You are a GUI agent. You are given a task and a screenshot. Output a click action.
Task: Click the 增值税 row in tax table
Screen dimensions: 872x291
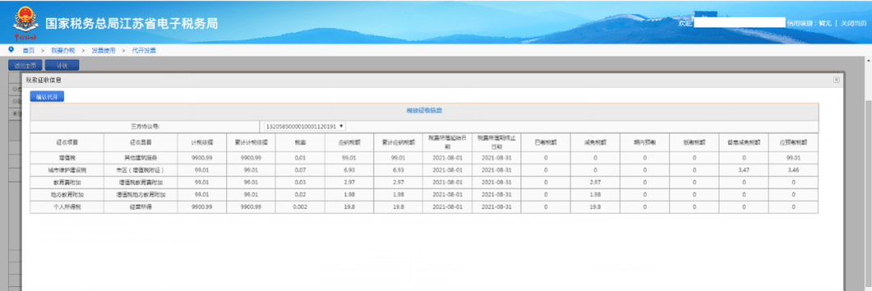tap(424, 158)
